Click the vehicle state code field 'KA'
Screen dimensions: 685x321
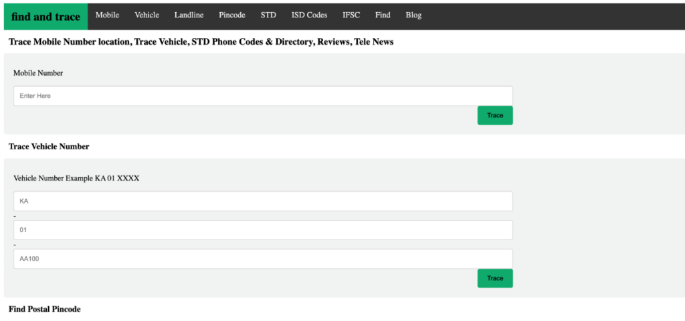[263, 201]
